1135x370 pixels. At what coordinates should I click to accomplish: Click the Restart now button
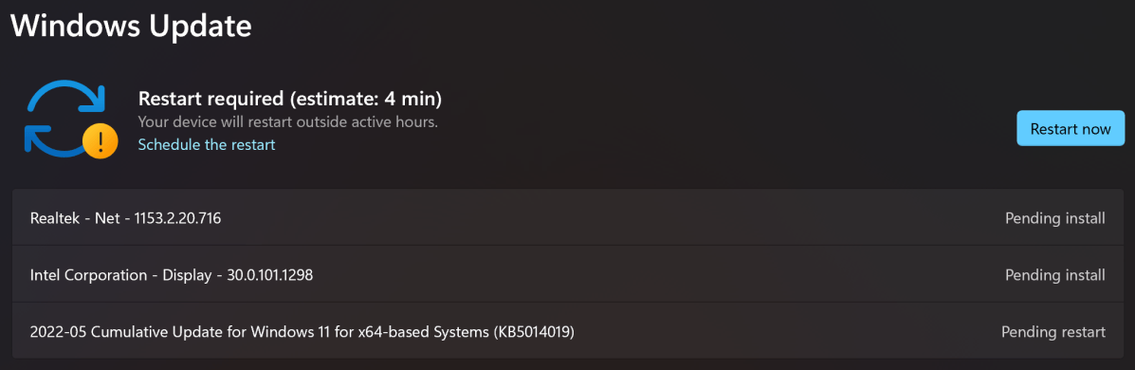[1070, 129]
